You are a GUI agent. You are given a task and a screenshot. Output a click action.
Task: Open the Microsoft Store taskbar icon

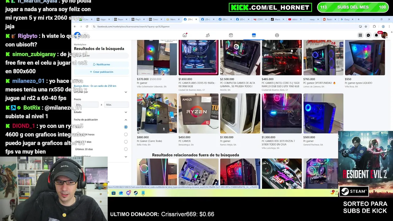(114, 193)
